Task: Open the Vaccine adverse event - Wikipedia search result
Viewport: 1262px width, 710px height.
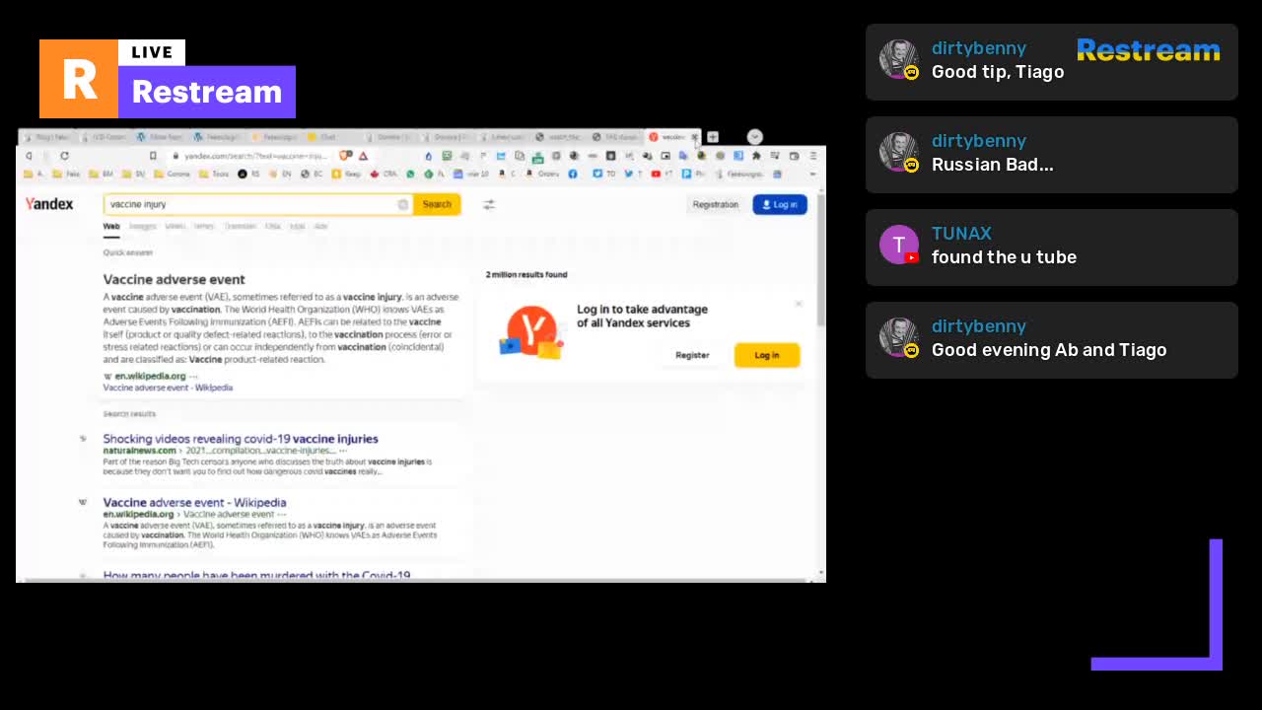Action: click(194, 502)
